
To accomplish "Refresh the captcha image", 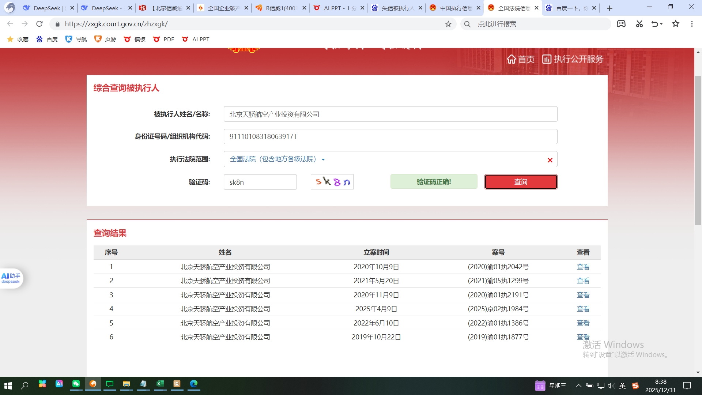I will click(x=332, y=182).
